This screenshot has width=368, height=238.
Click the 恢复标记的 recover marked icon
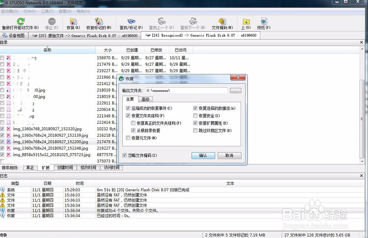[x=99, y=22]
